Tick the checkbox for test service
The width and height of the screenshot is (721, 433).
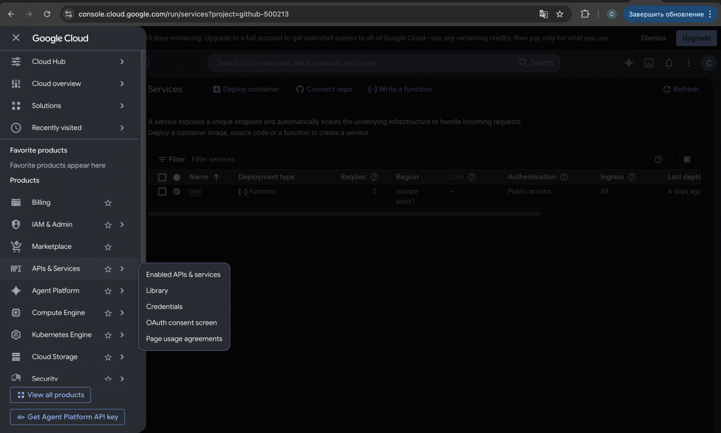click(162, 191)
